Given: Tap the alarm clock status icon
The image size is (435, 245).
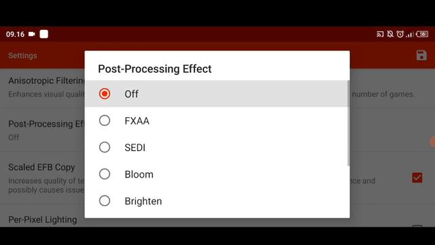Looking at the screenshot, I should click(400, 34).
